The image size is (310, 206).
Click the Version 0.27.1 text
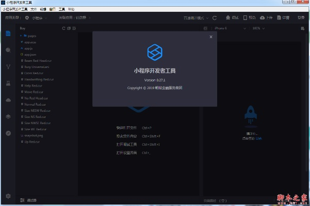[155, 80]
